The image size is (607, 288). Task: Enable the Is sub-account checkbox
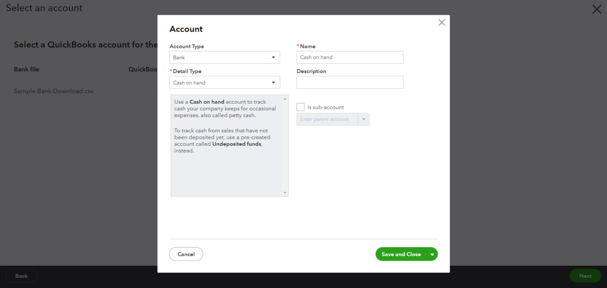300,107
